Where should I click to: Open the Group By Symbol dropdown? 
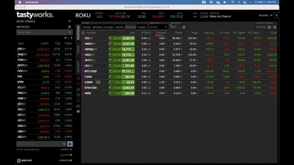(158, 27)
